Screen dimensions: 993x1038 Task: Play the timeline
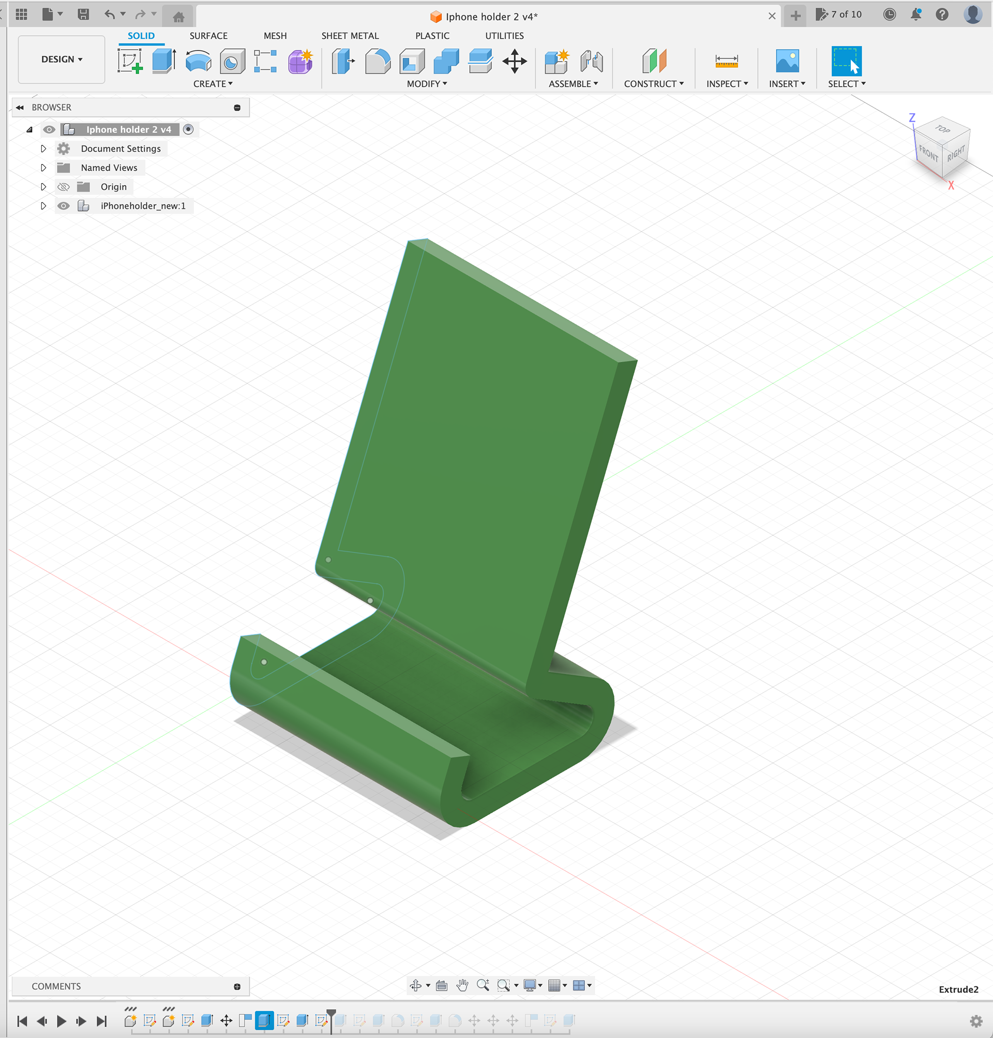(x=62, y=1020)
